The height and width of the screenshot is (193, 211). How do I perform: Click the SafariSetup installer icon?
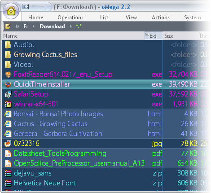(8, 94)
